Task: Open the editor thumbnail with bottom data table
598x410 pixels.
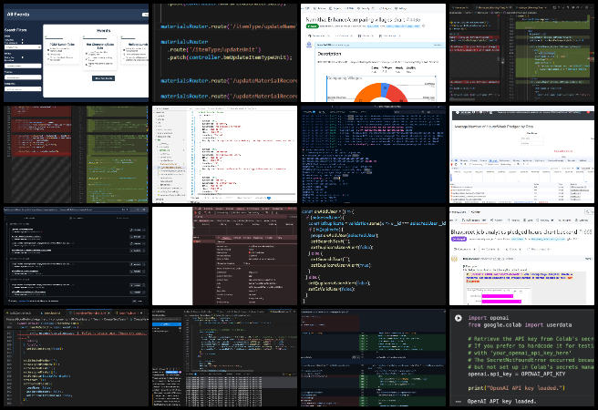Action: click(x=224, y=358)
